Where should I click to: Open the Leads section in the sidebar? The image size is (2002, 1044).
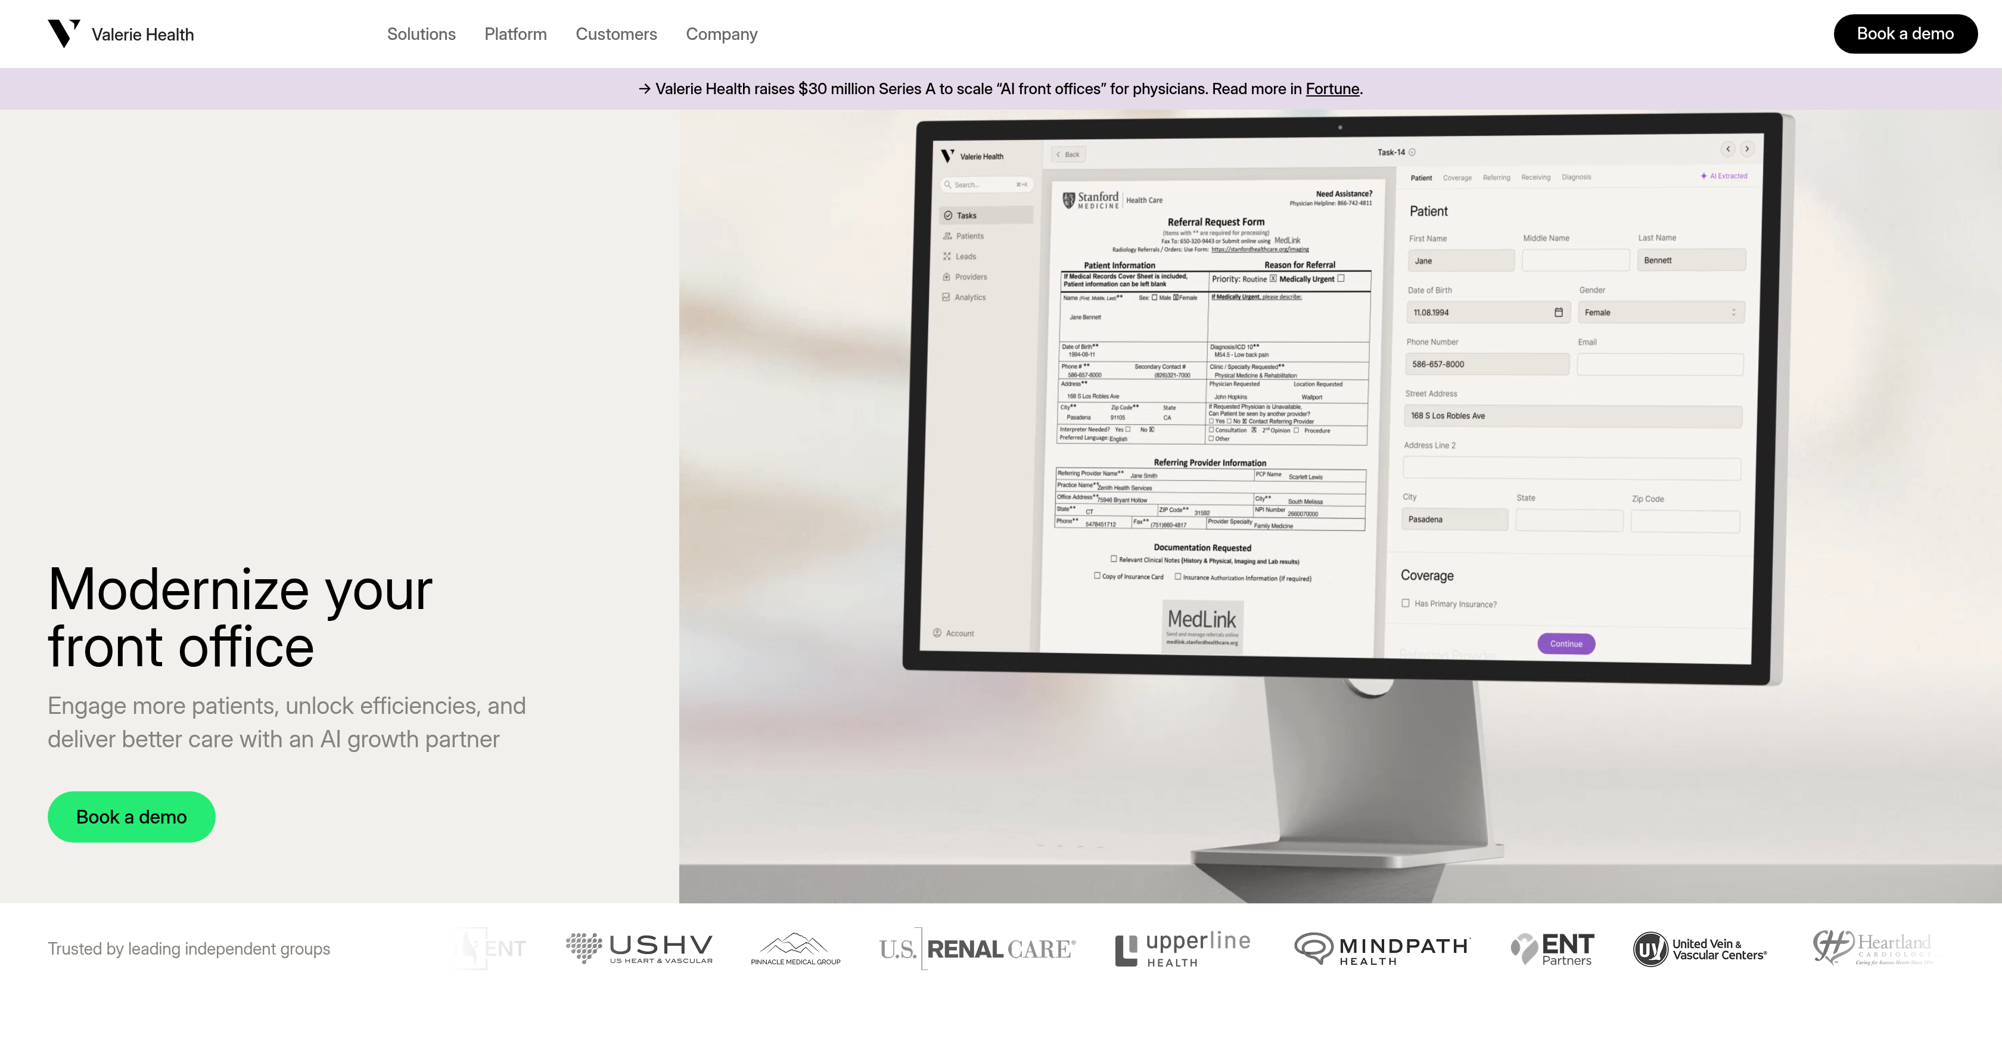coord(966,256)
